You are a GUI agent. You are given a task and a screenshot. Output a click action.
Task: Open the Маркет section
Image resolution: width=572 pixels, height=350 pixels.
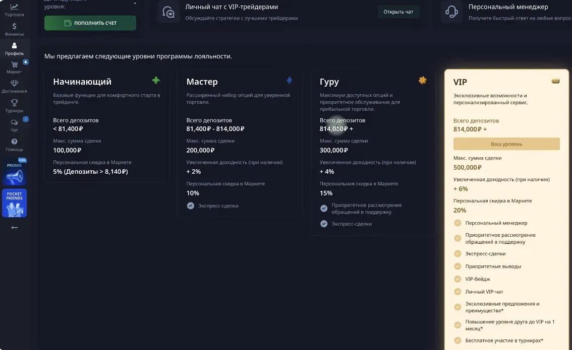point(15,68)
